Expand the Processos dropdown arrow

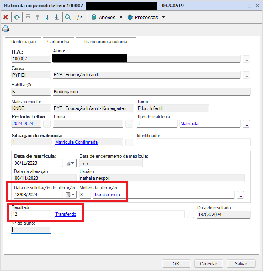coord(163,17)
